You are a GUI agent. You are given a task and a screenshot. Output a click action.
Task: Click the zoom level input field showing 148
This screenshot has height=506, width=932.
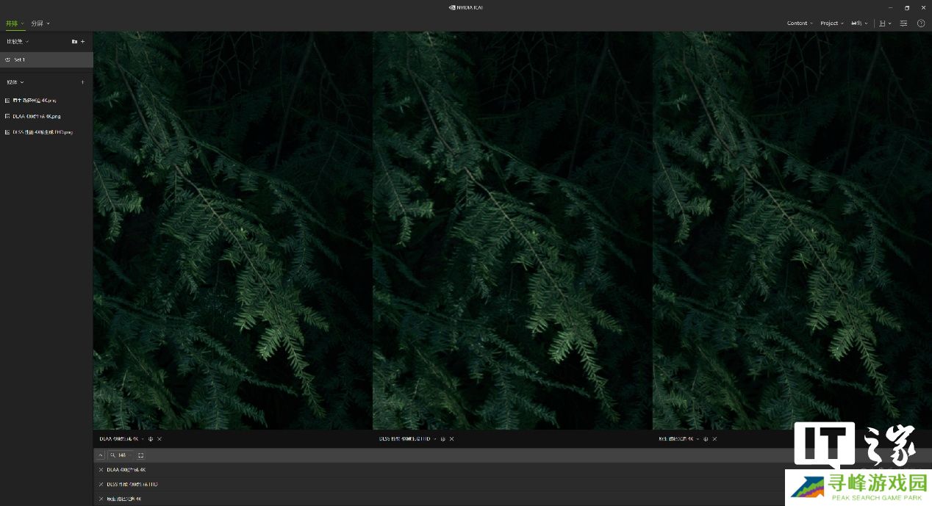[x=123, y=455]
